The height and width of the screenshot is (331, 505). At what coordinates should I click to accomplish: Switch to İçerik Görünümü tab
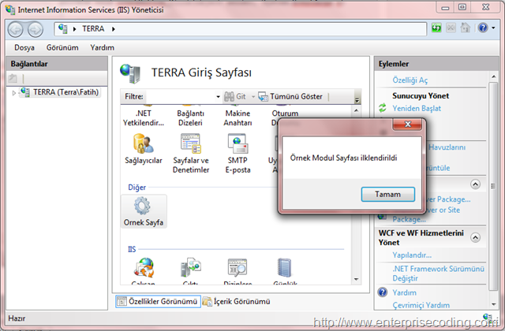[x=237, y=301]
